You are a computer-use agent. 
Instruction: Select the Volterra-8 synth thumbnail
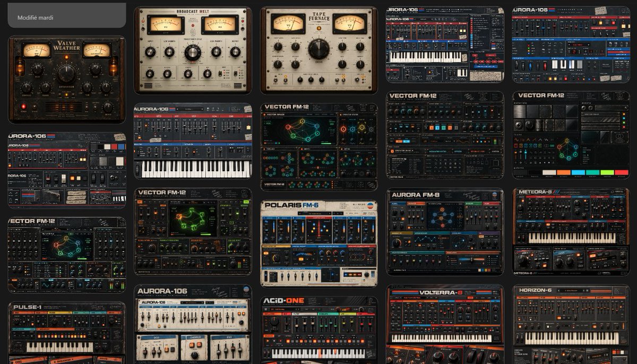pyautogui.click(x=445, y=324)
